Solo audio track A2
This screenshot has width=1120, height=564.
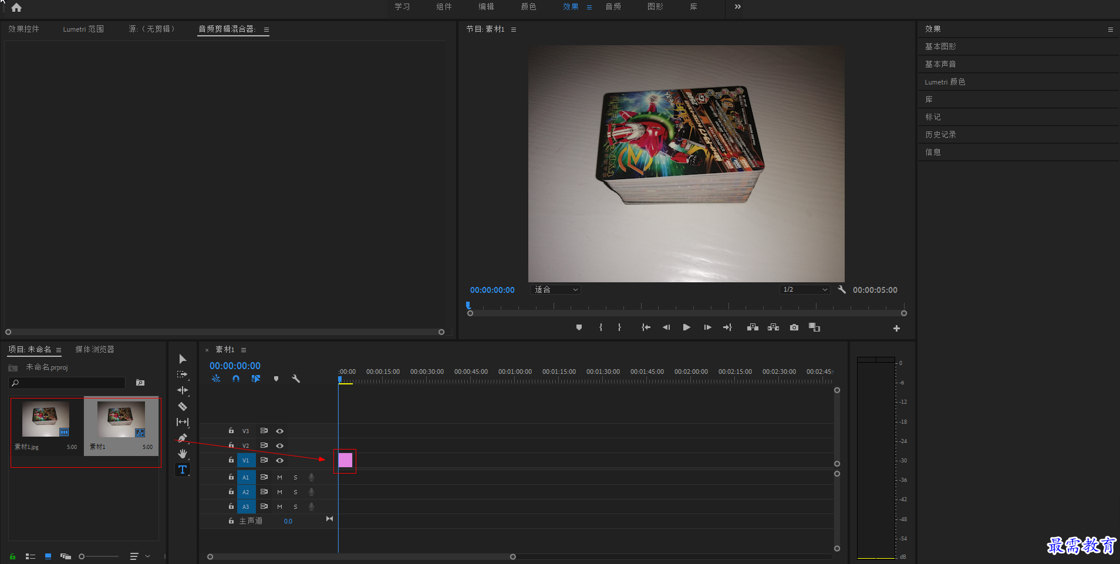coord(295,492)
